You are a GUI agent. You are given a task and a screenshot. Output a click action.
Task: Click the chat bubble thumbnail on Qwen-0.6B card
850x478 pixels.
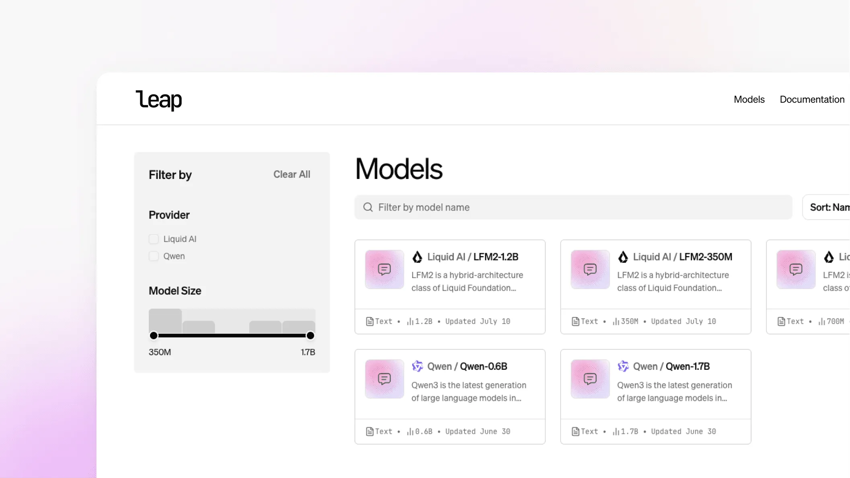point(384,378)
